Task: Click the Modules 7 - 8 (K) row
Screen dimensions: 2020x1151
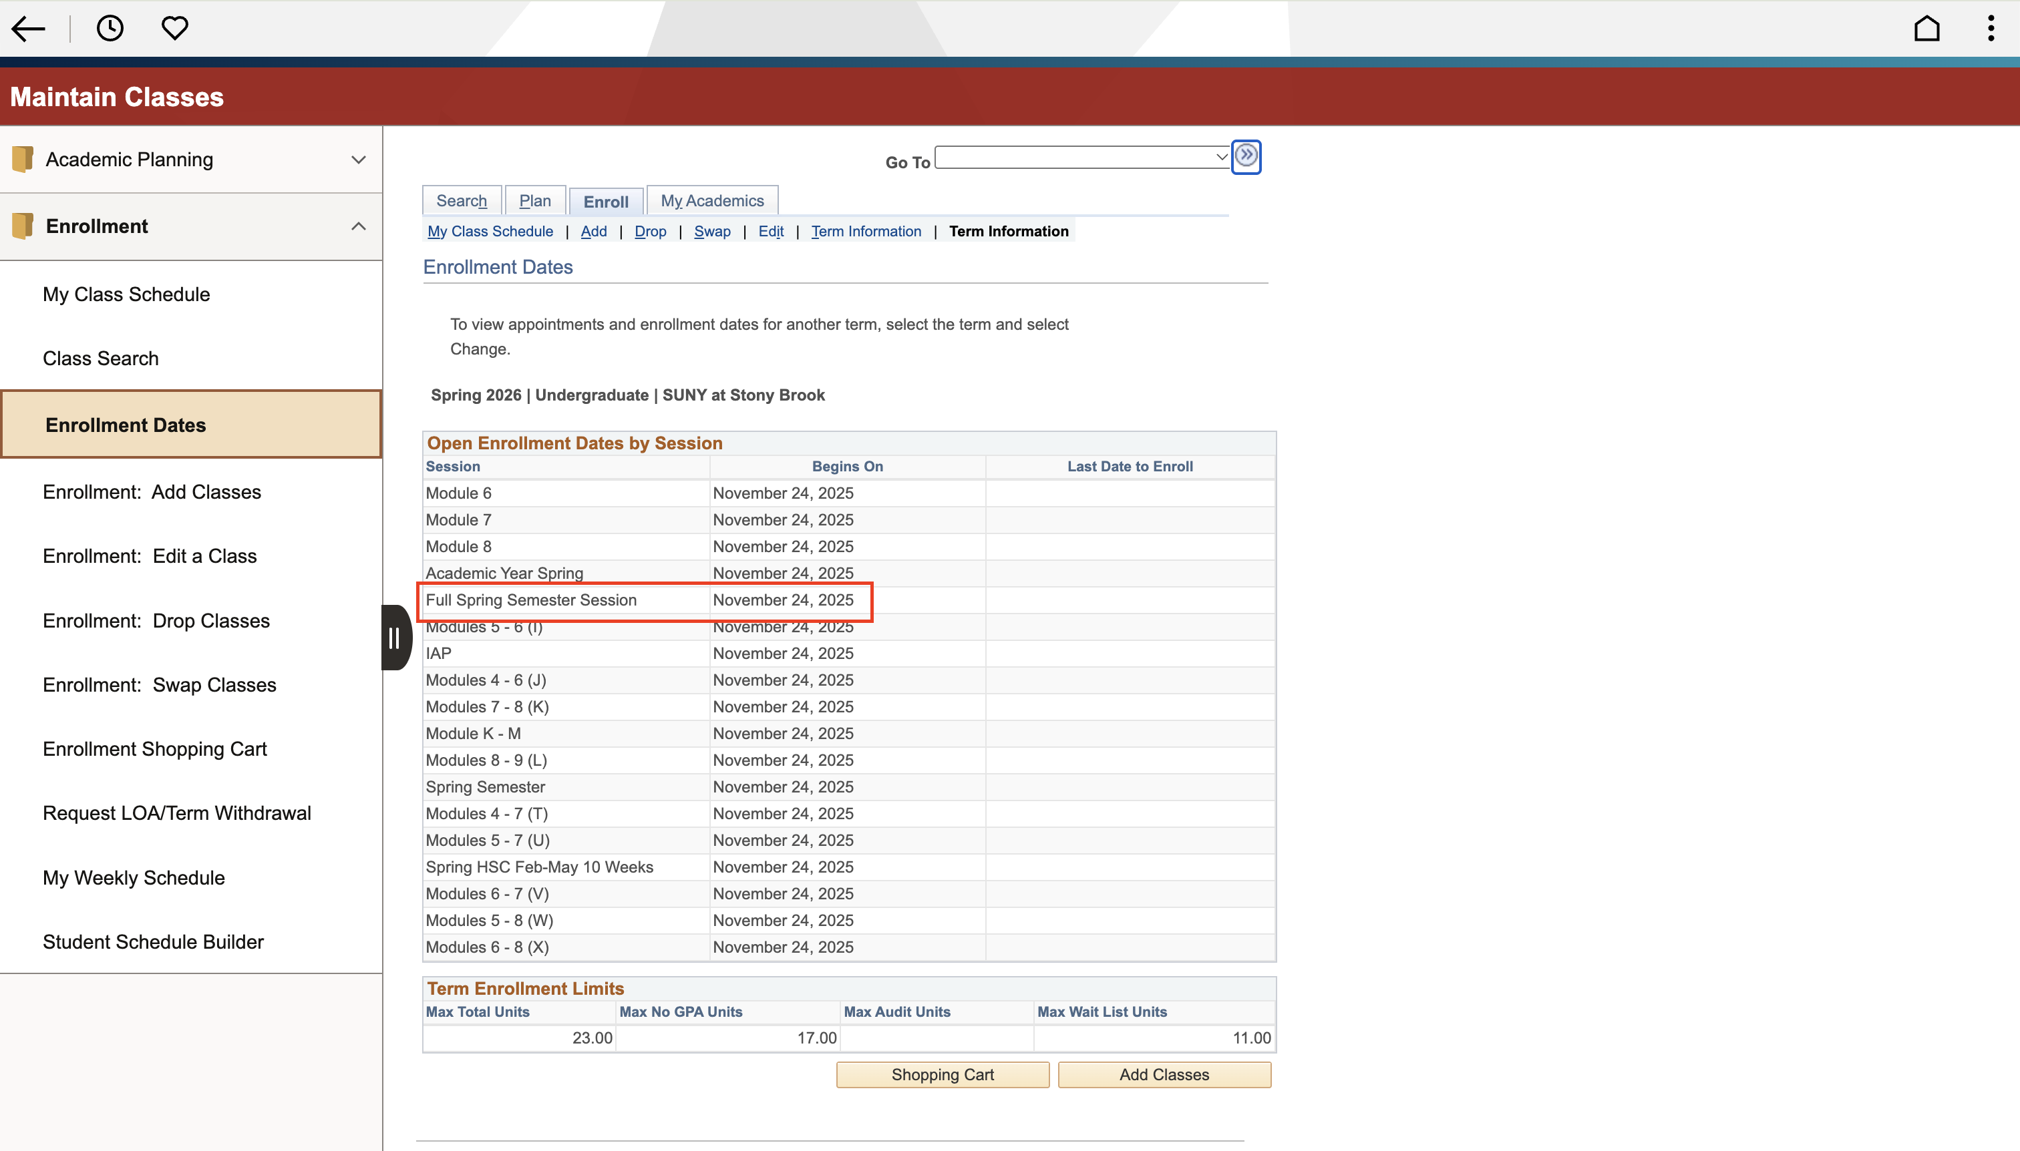Action: (848, 708)
